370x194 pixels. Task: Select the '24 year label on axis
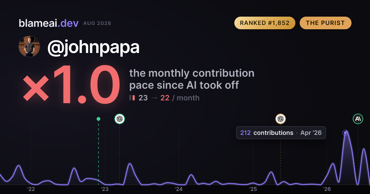coord(179,189)
